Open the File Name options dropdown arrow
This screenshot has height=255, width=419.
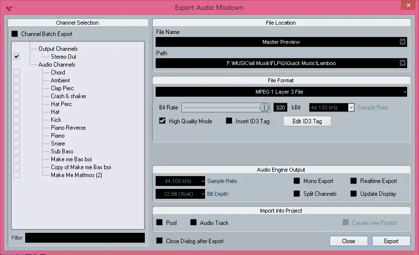(x=402, y=42)
